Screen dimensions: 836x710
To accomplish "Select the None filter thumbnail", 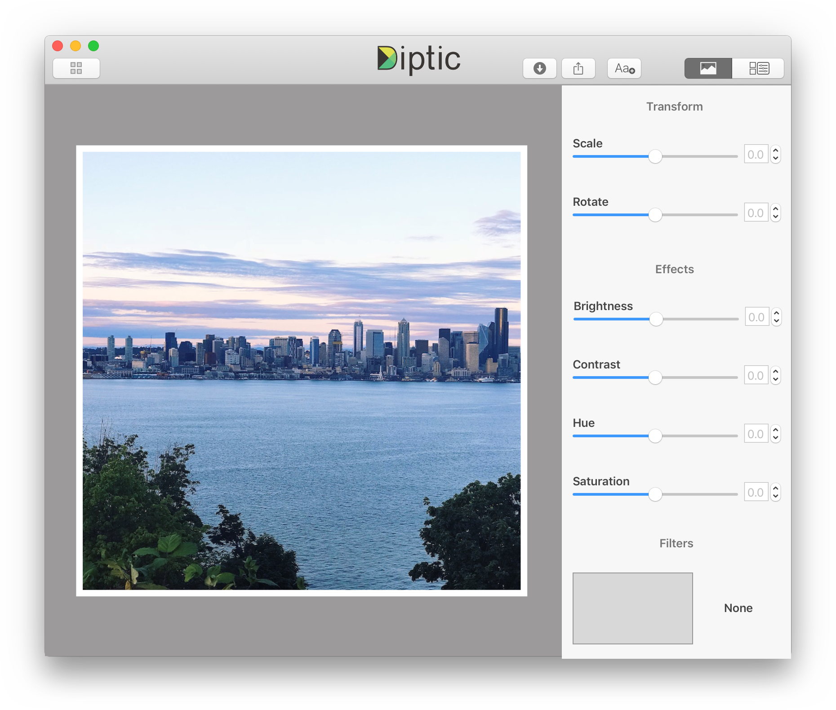I will tap(632, 608).
